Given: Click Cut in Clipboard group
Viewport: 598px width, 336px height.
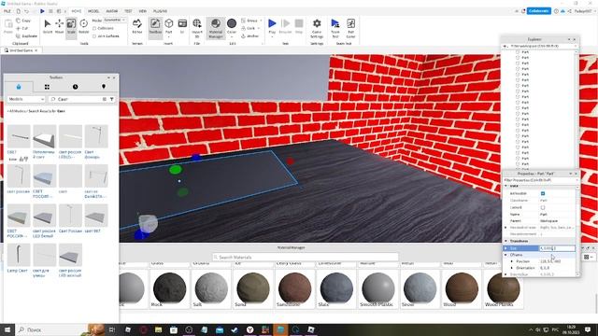Looking at the screenshot, I should [22, 28].
